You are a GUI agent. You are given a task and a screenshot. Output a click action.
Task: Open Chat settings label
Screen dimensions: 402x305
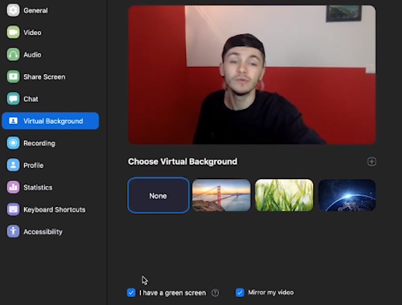click(30, 99)
